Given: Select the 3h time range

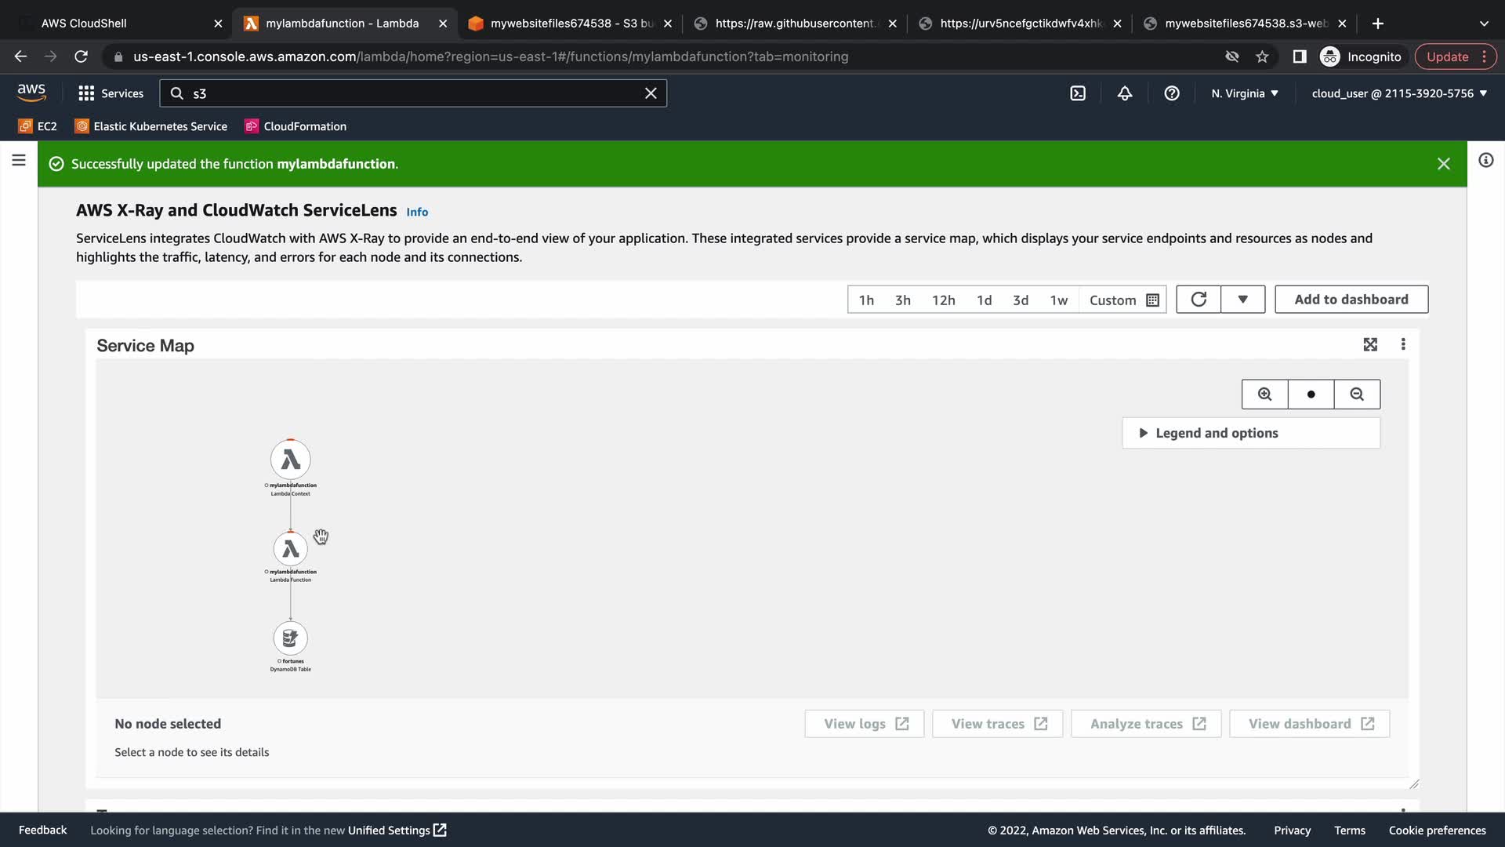Looking at the screenshot, I should [903, 300].
